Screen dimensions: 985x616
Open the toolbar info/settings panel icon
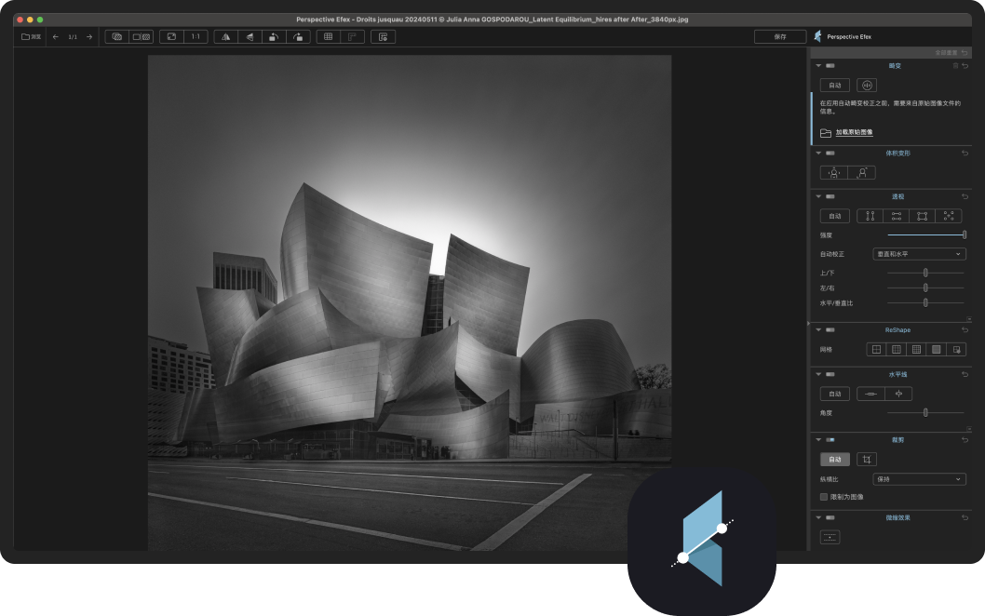pos(384,37)
